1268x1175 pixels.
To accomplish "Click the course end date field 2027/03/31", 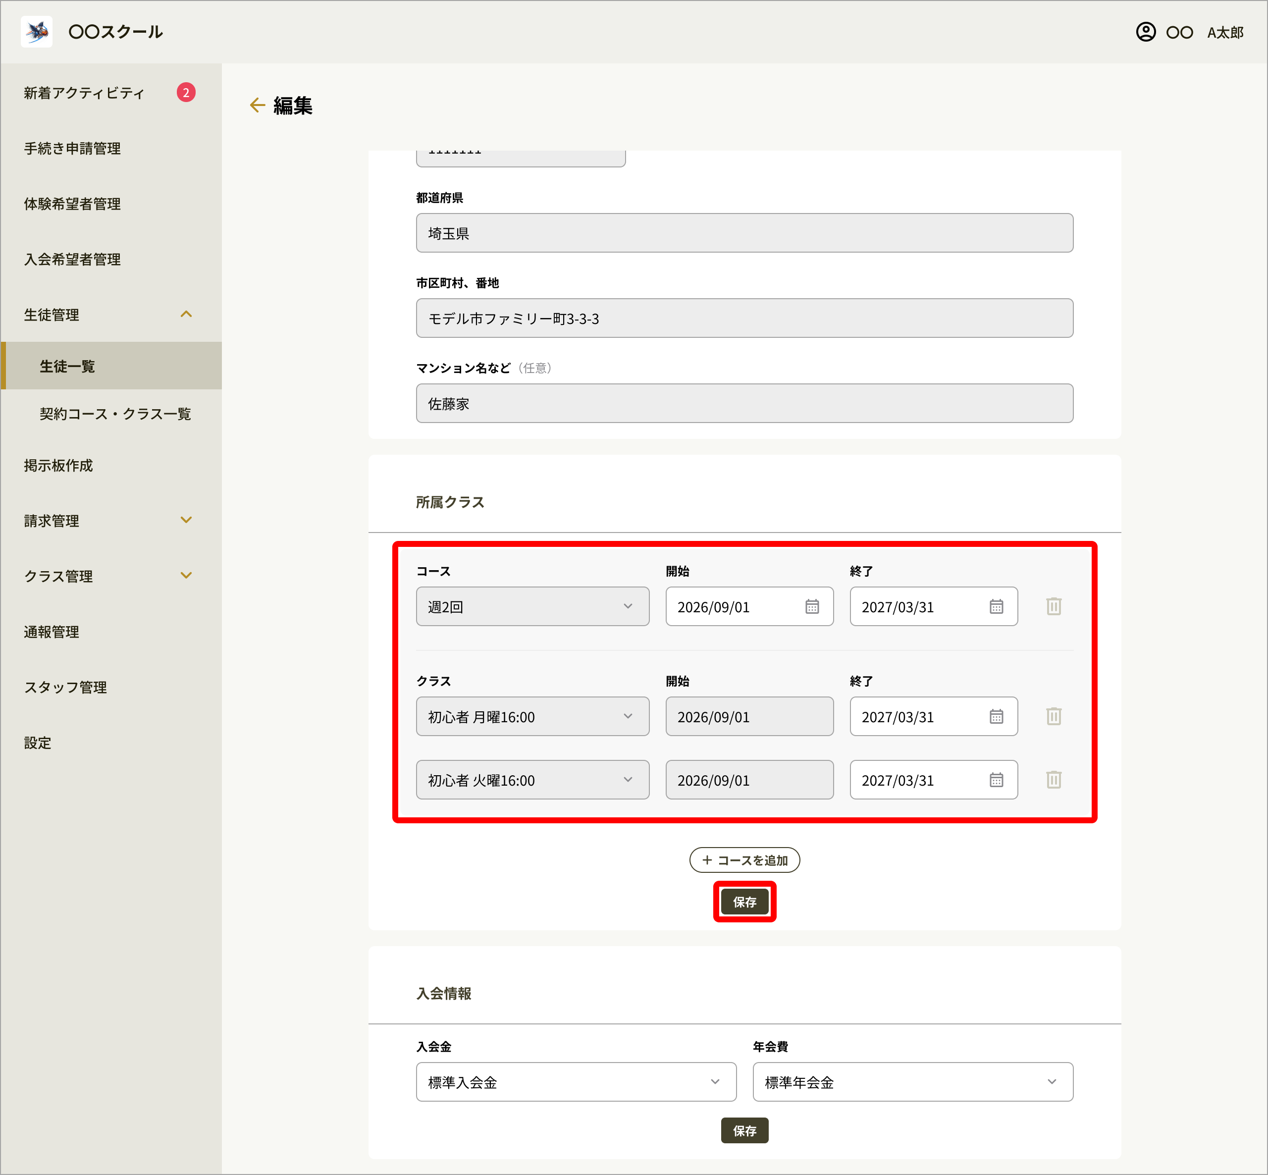I will tap(934, 607).
